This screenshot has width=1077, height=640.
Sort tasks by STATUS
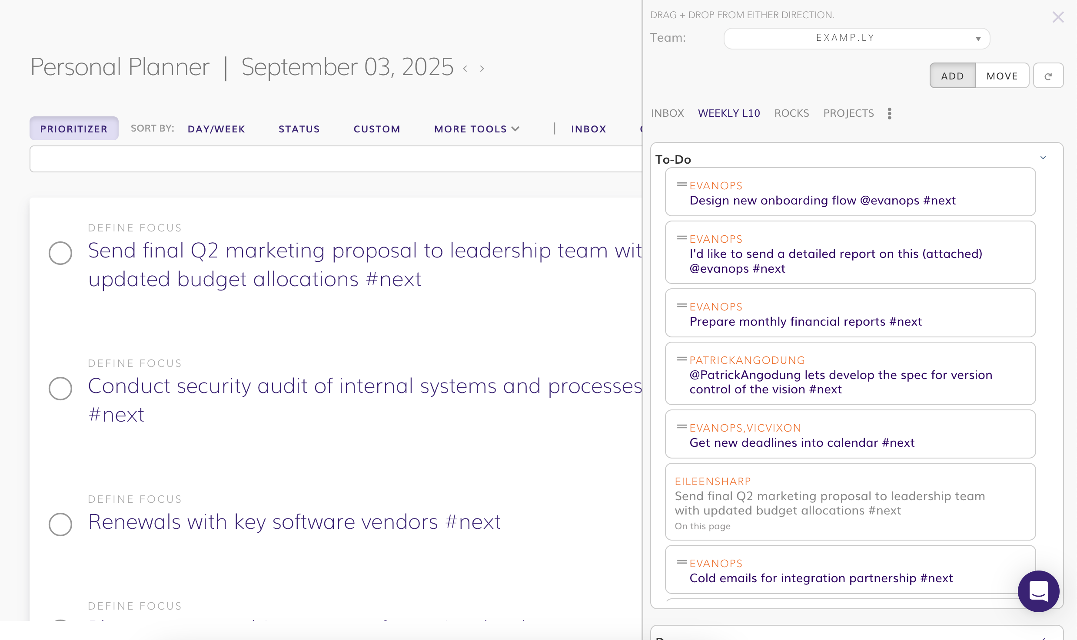[x=299, y=129]
